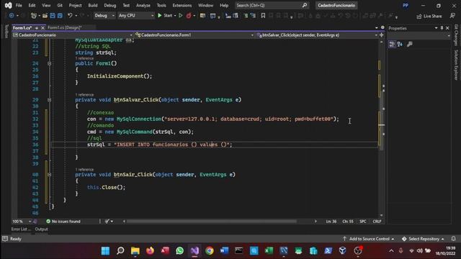Select Alphabetical sort in Properties panel
This screenshot has width=461, height=259.
pos(400,44)
